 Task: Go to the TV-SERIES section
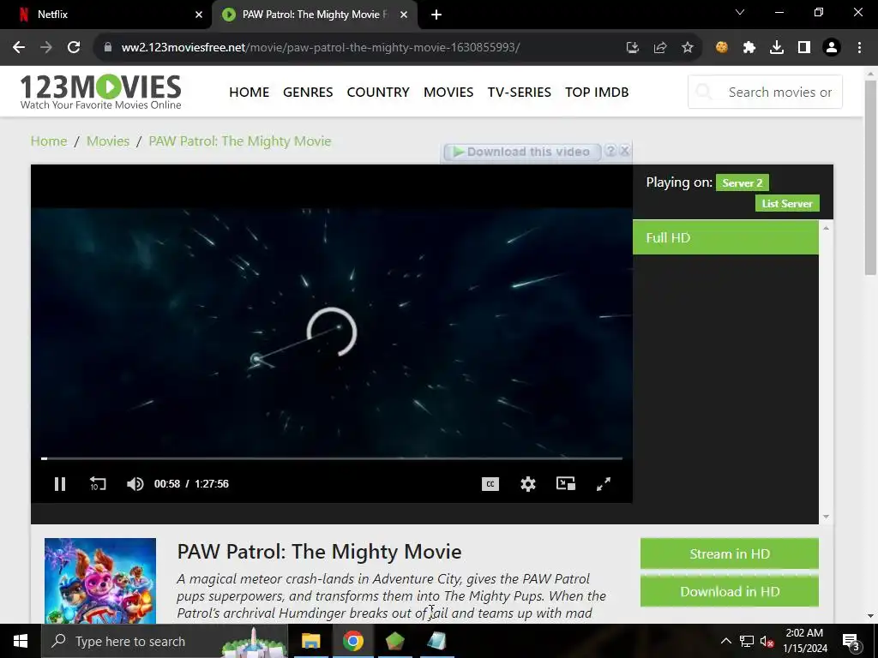[519, 93]
